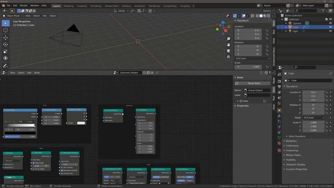Click the Cube object icon in outliner
The image size is (334, 188).
coord(290,27)
